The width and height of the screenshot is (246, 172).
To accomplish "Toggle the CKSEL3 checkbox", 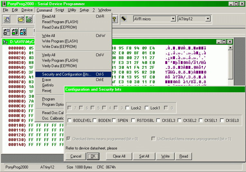I will [x=158, y=121].
